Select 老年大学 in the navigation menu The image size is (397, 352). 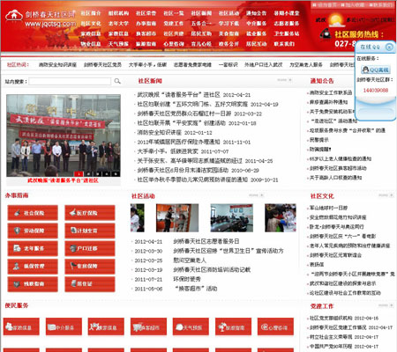[118, 24]
